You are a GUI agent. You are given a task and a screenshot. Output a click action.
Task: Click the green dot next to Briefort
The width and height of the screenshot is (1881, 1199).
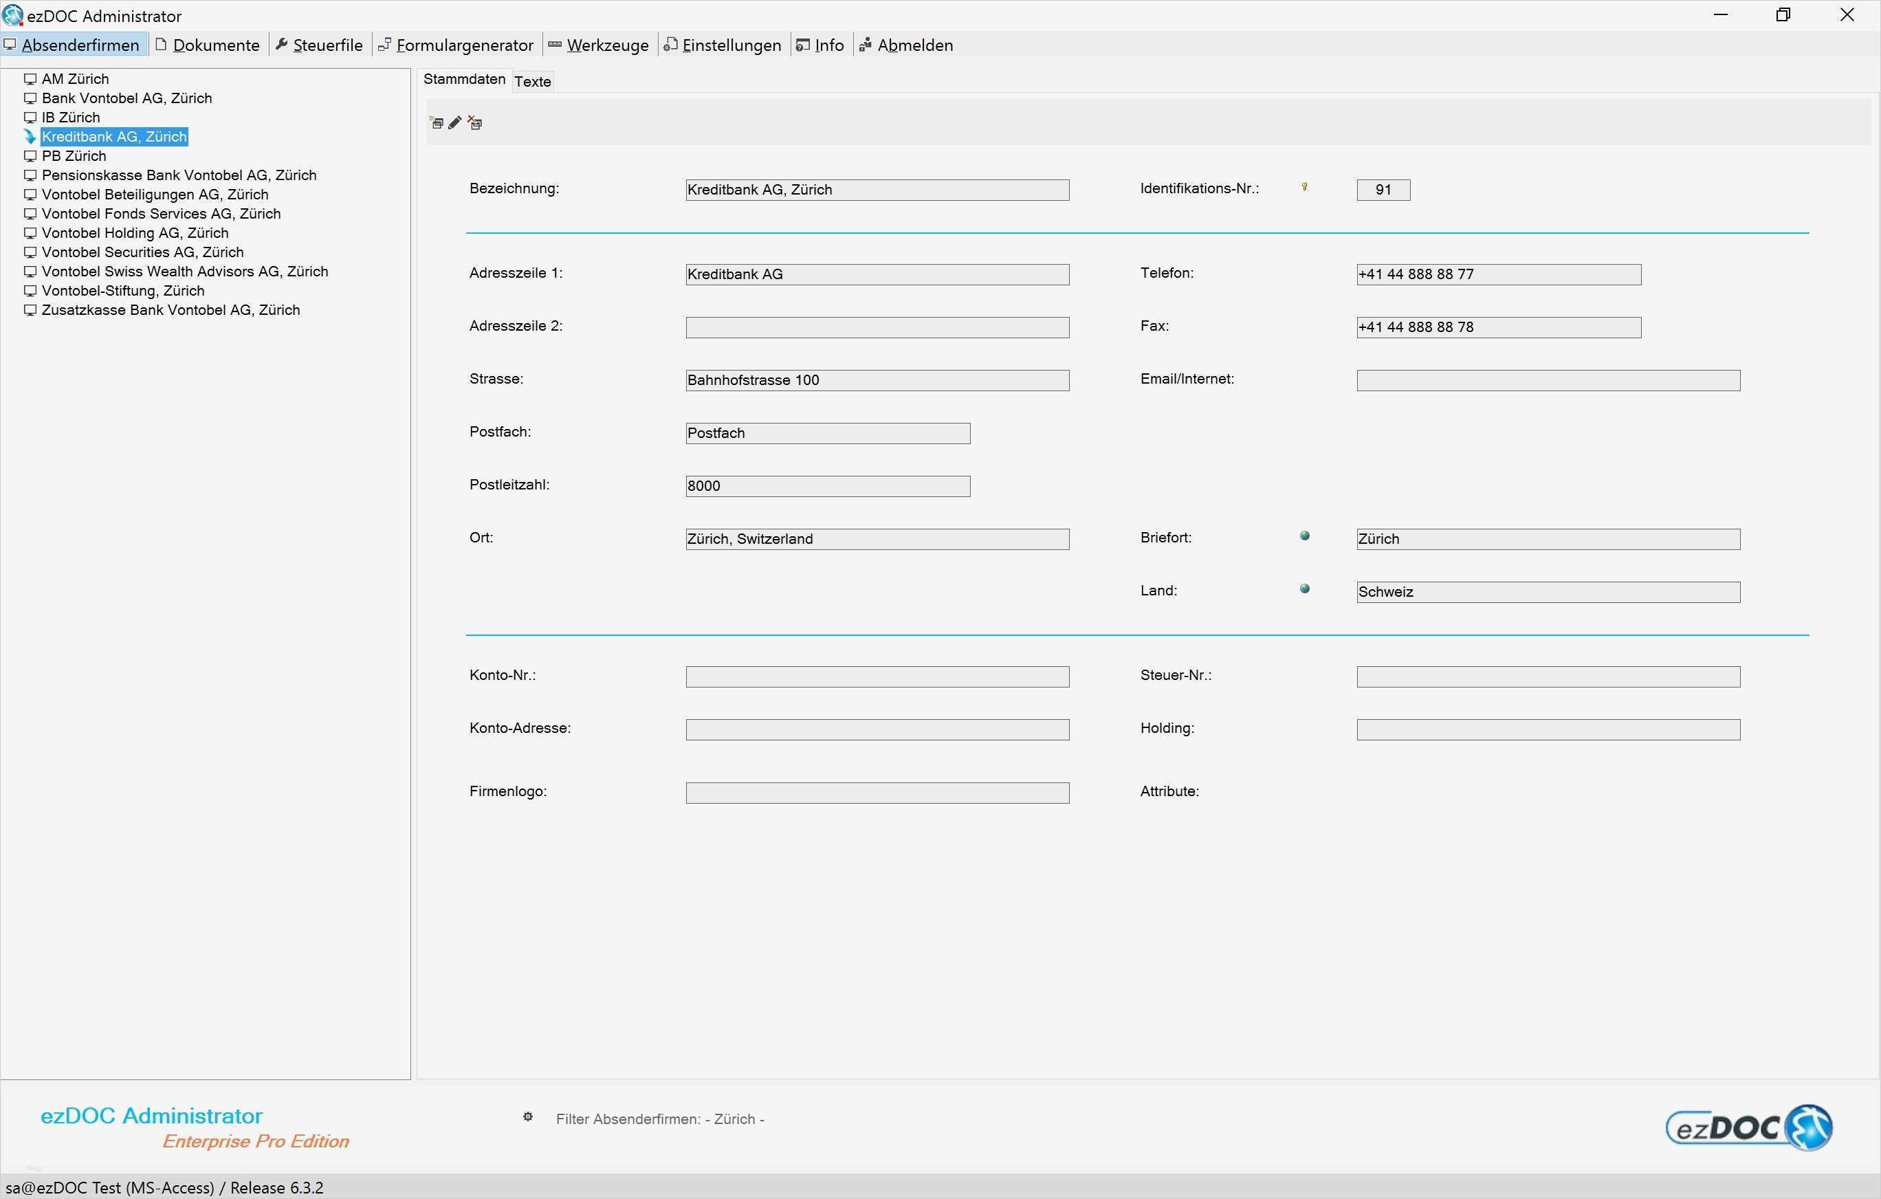(x=1304, y=536)
